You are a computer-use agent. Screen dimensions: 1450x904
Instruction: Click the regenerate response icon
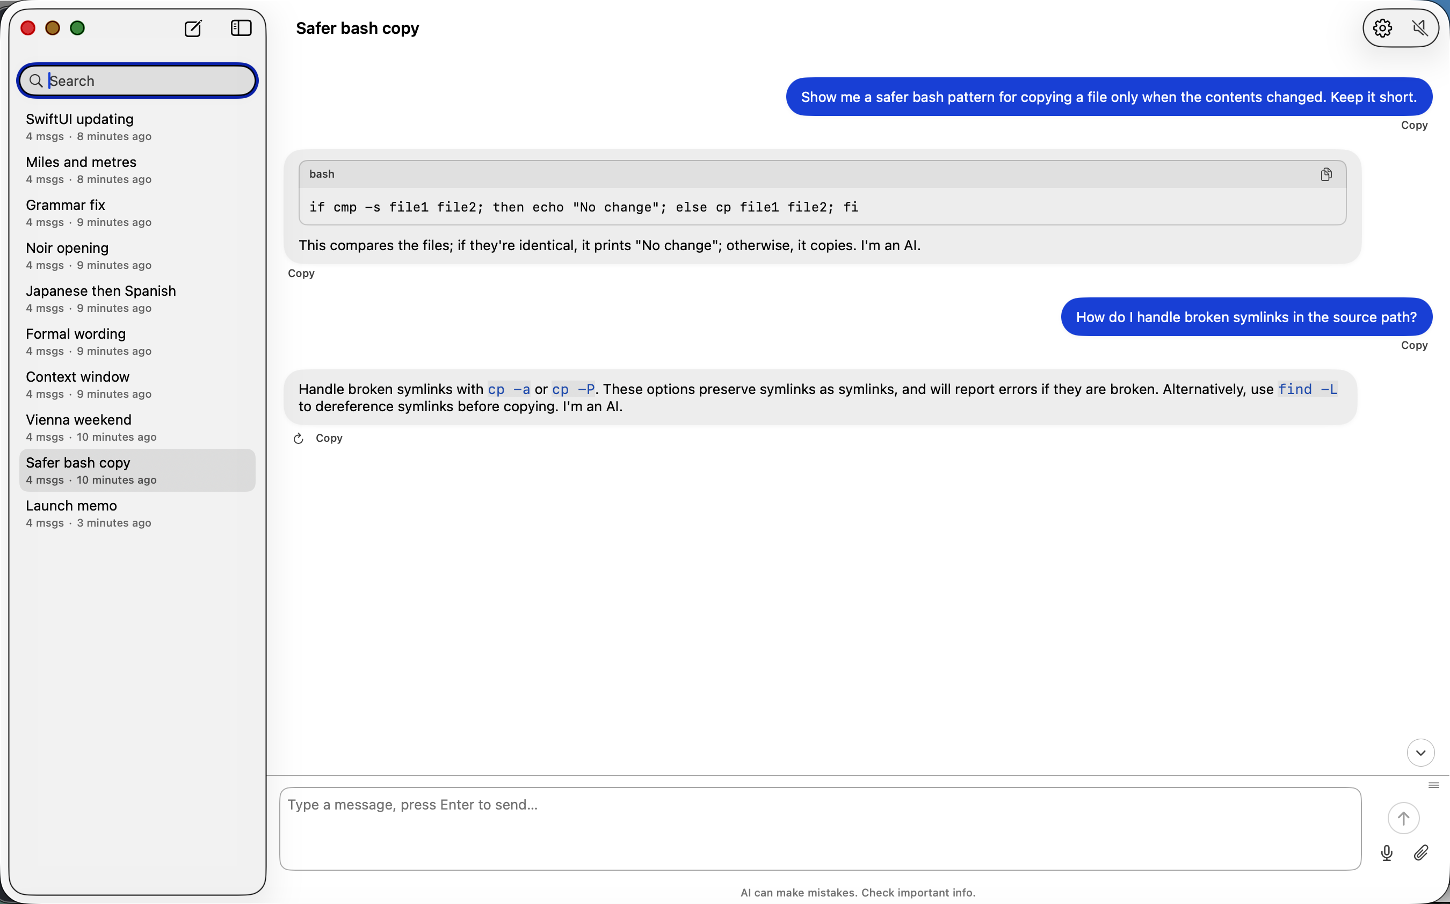[299, 439]
